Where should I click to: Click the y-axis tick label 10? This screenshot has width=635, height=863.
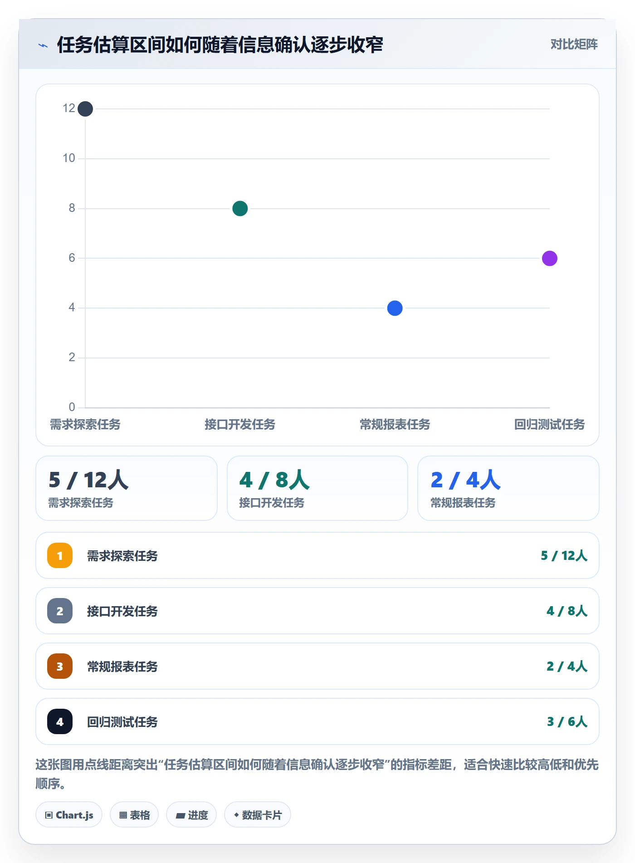[x=69, y=158]
